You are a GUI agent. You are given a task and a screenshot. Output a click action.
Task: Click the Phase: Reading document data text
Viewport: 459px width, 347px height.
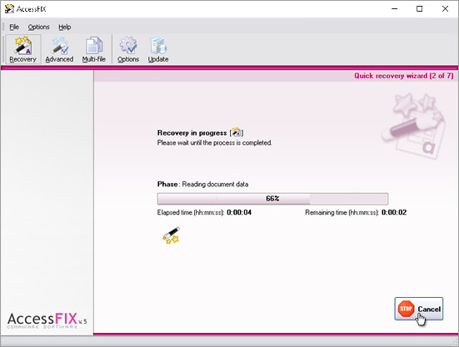pyautogui.click(x=202, y=184)
